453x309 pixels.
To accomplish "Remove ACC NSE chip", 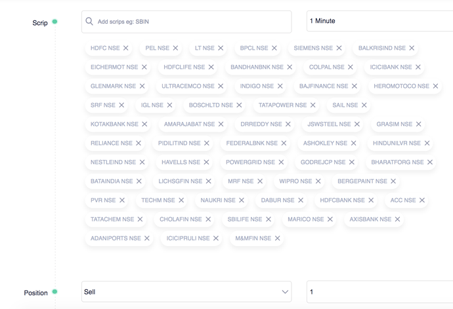I will 422,200.
